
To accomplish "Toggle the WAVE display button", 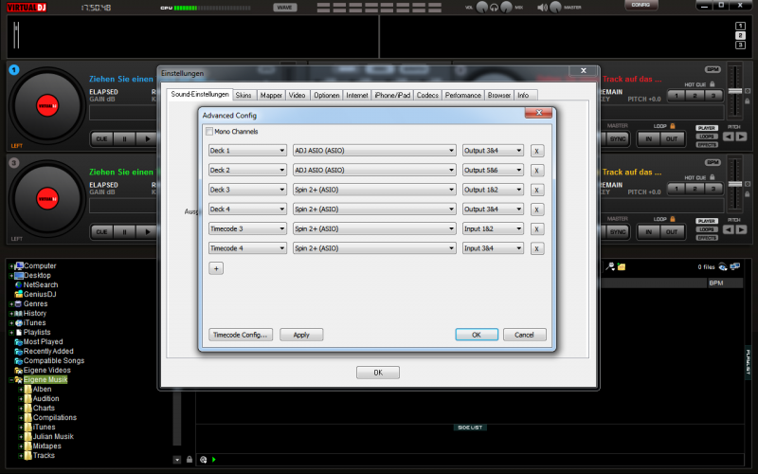I will click(285, 8).
